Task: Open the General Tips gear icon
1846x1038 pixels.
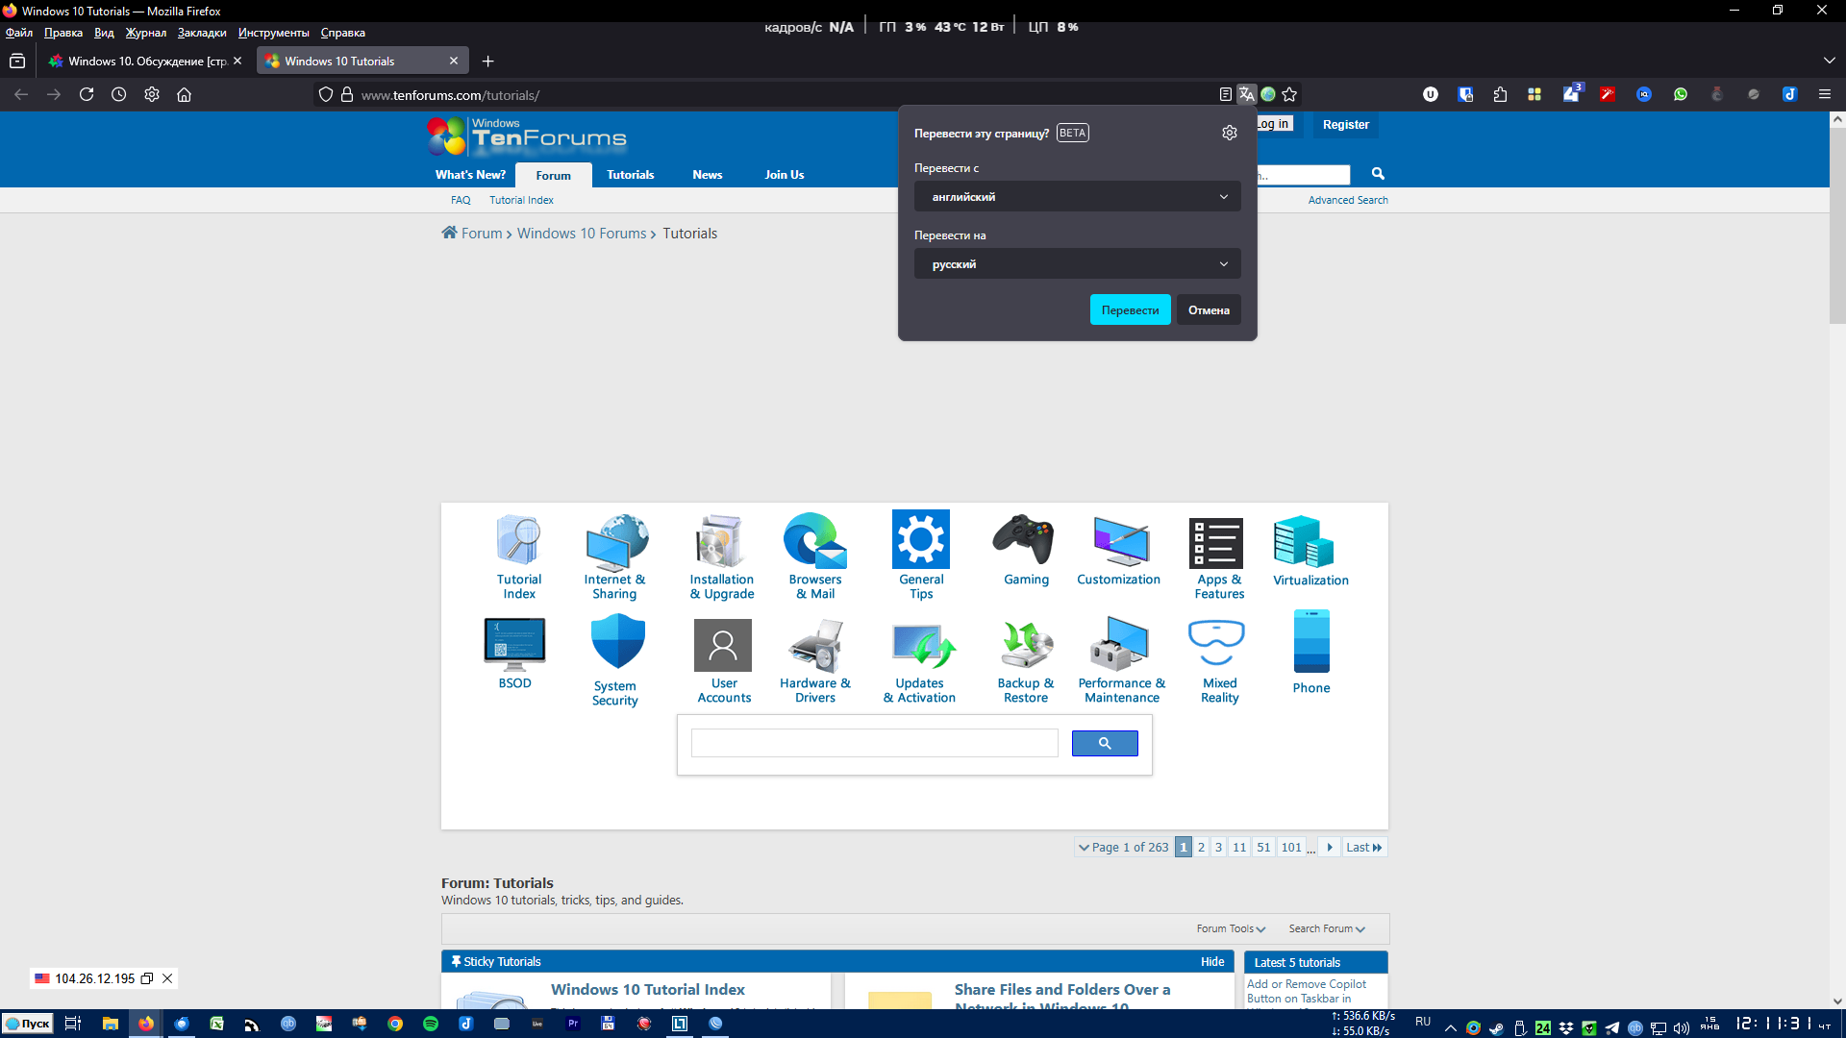Action: pyautogui.click(x=920, y=540)
